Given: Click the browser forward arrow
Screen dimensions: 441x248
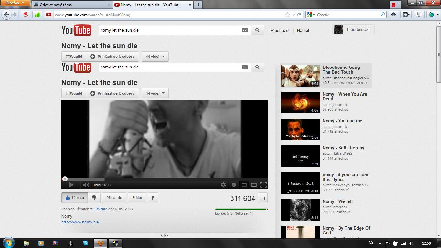Looking at the screenshot, I should tap(15, 15).
